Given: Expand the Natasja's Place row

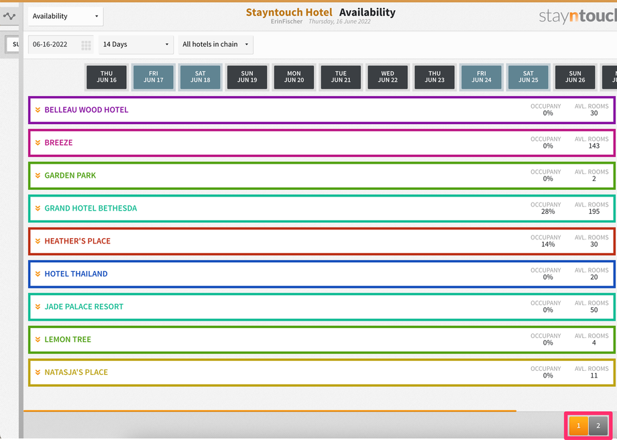Looking at the screenshot, I should coord(38,372).
